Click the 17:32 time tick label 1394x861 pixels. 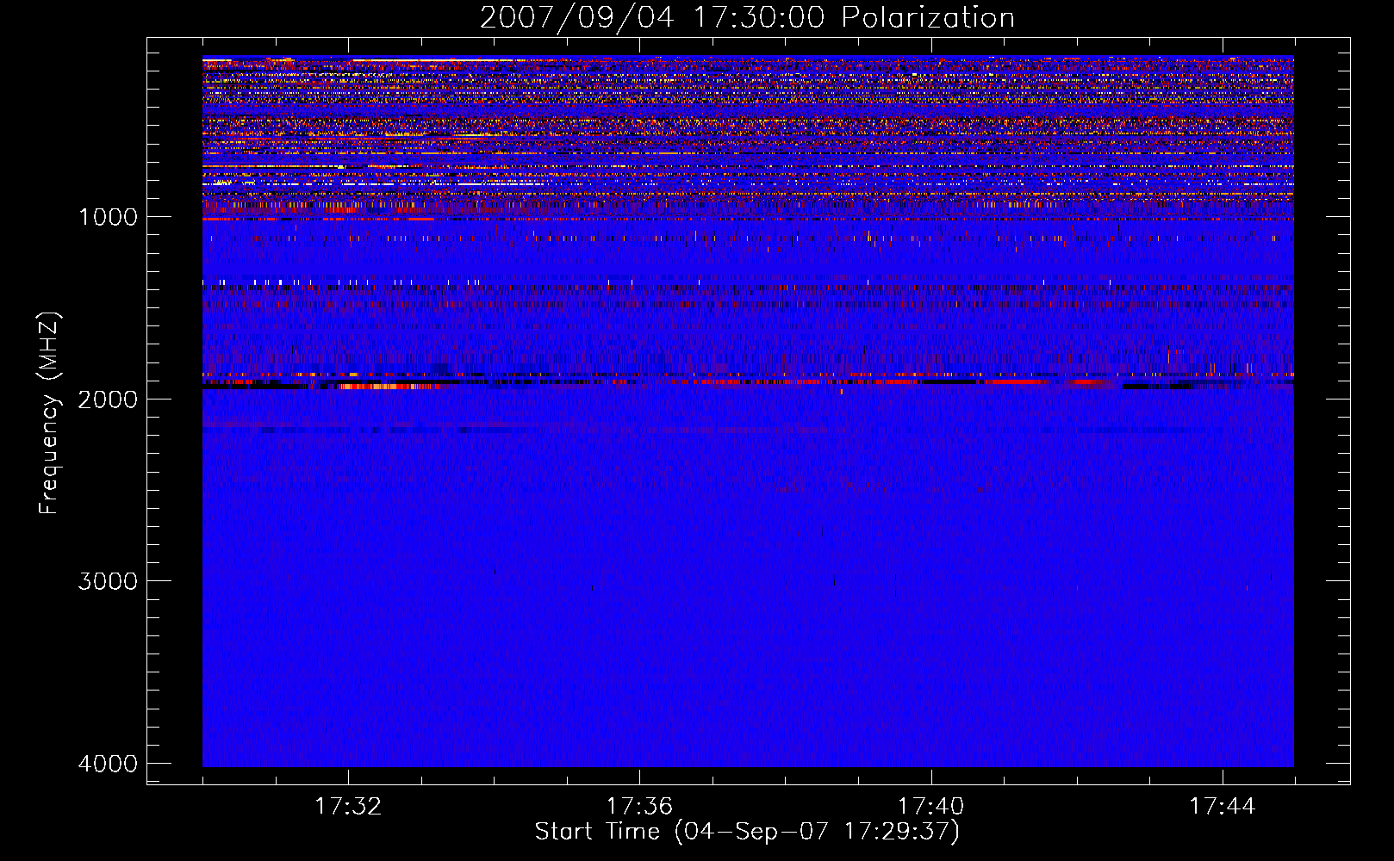coord(348,807)
